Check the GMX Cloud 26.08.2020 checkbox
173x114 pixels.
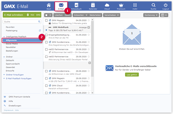click(x=46, y=86)
